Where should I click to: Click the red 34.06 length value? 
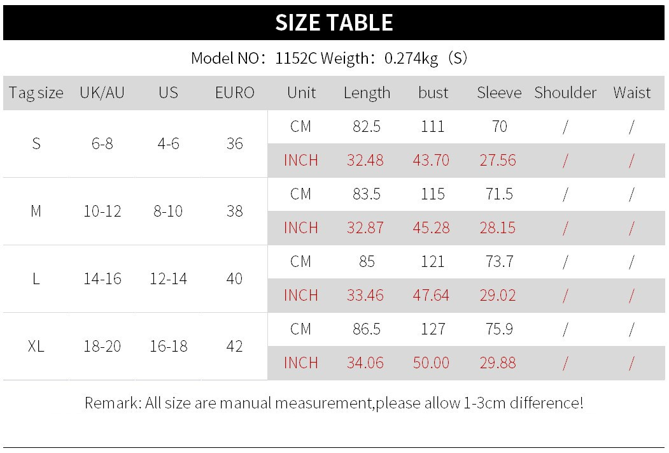click(365, 363)
